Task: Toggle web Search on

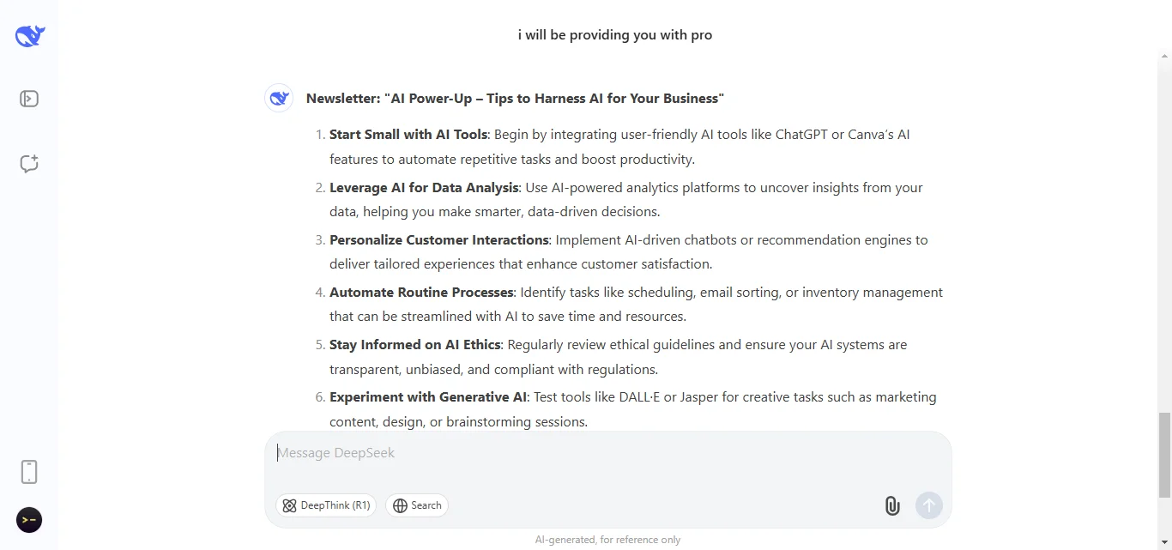Action: pos(417,505)
